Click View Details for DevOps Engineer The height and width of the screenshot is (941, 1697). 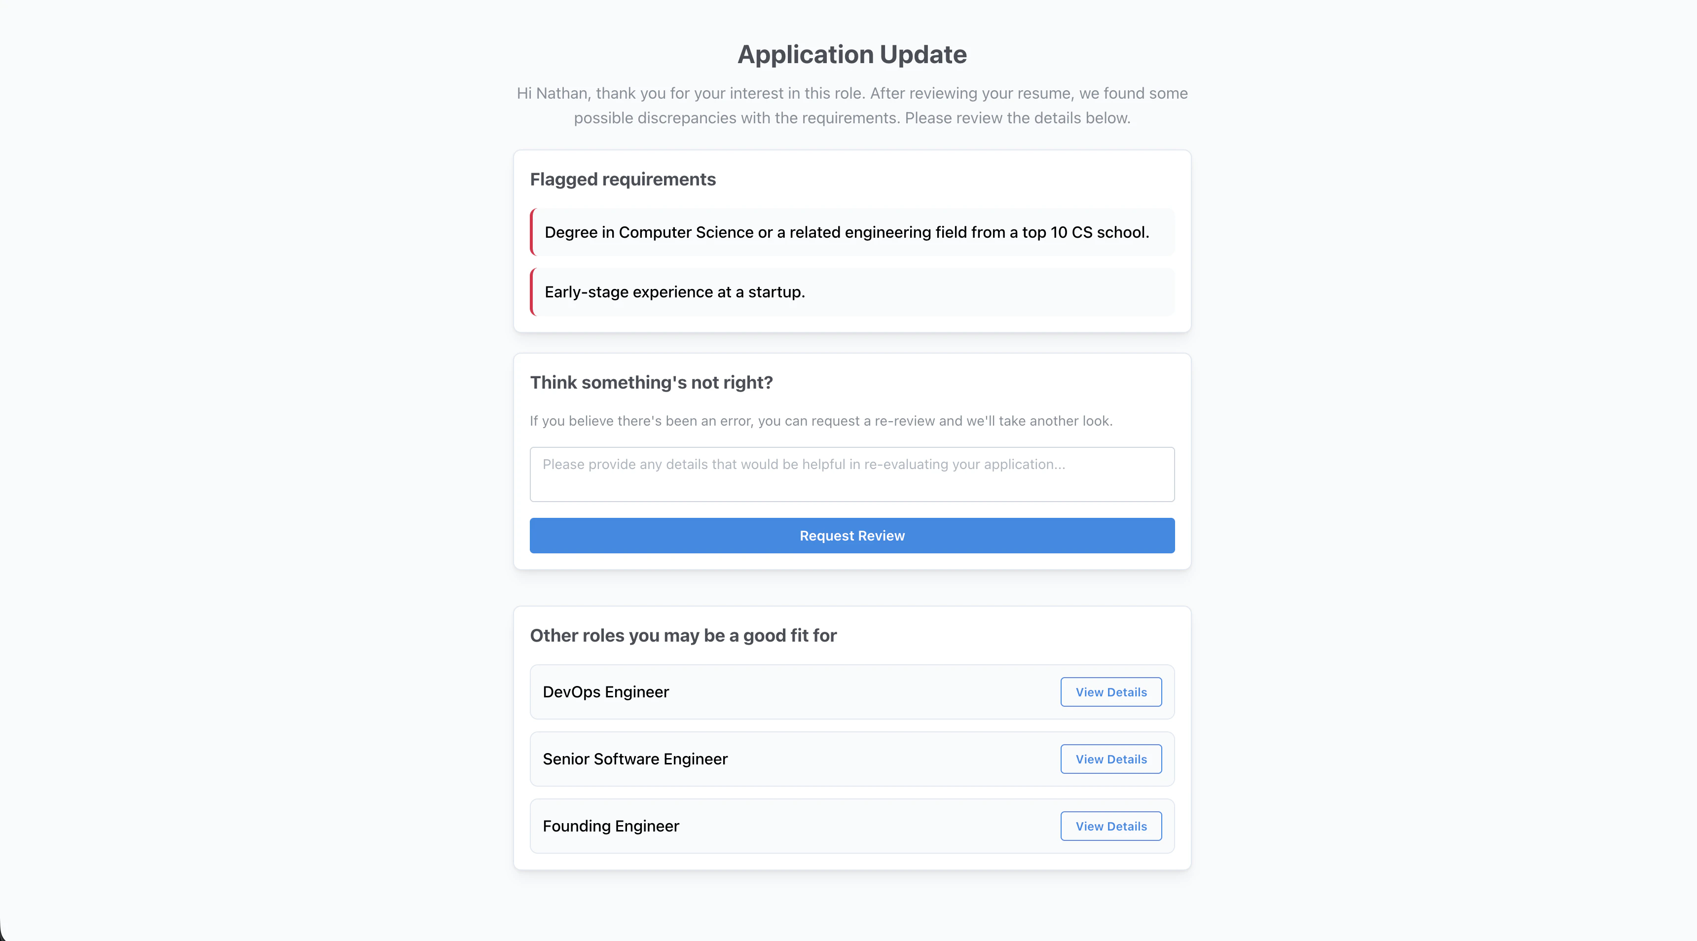(1110, 691)
